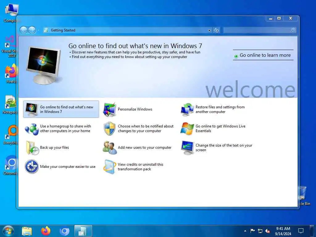Image resolution: width=316 pixels, height=237 pixels.
Task: Click Change the size of the text label
Action: tap(224, 148)
